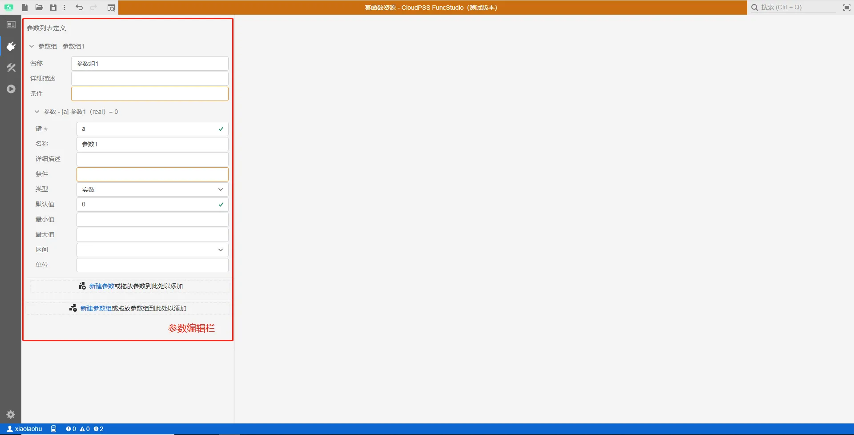The height and width of the screenshot is (435, 854).
Task: Click the magnifier search icon
Action: tap(755, 8)
